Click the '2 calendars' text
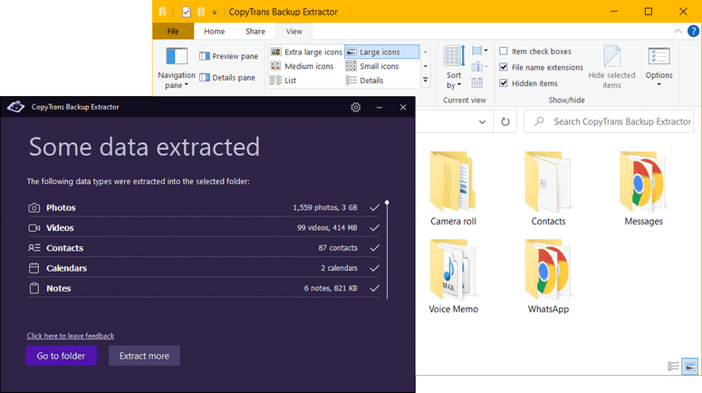702x393 pixels. 339,268
